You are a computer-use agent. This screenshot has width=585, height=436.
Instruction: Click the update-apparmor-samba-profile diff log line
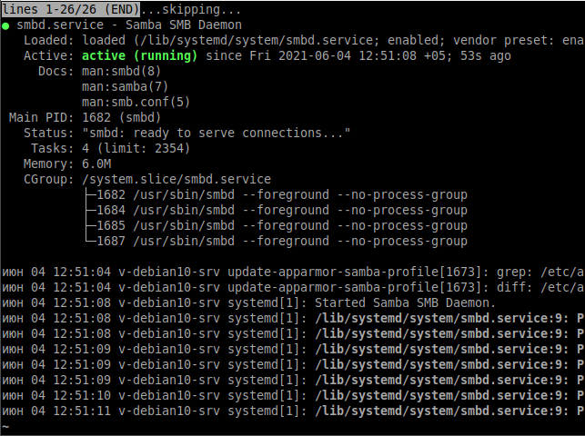pyautogui.click(x=293, y=287)
